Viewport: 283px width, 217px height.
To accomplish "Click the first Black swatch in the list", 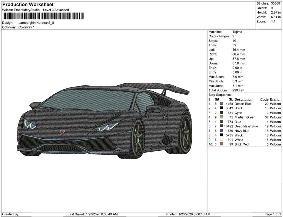I will [x=221, y=108].
